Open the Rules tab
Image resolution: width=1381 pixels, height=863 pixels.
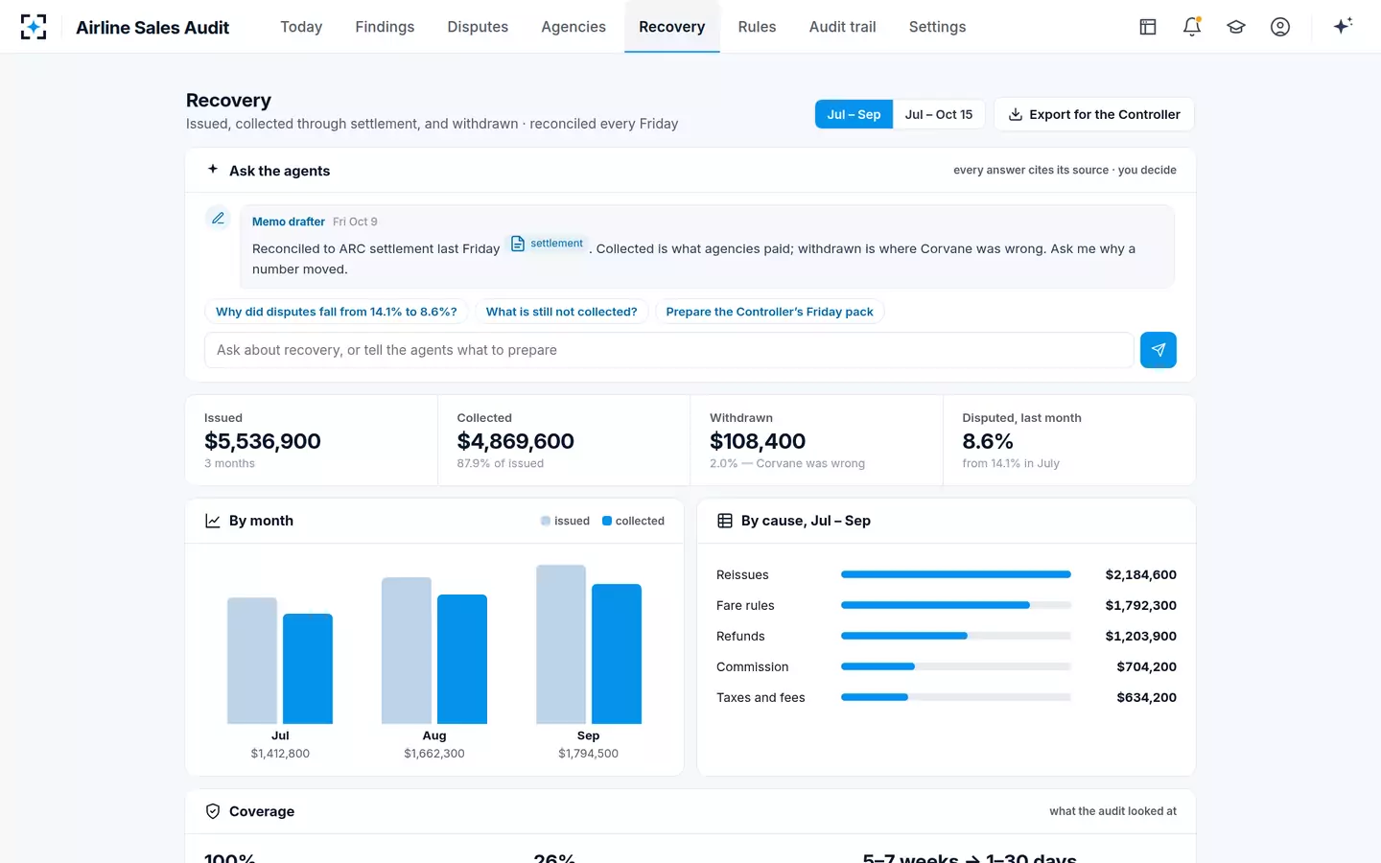(x=757, y=27)
